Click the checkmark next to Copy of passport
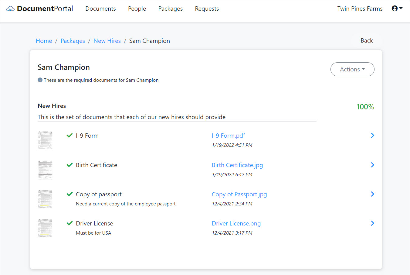 pyautogui.click(x=69, y=194)
